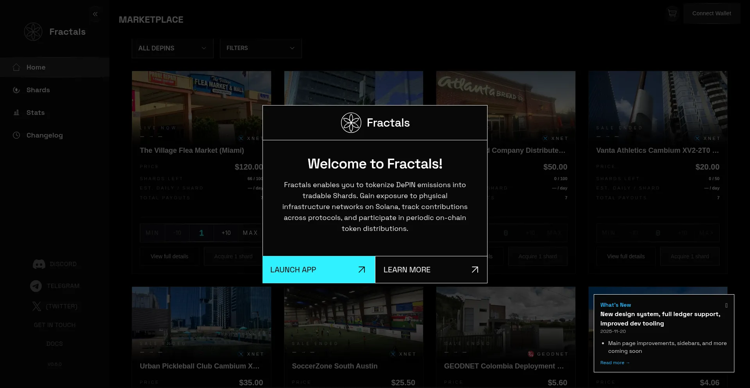The image size is (750, 388).
Task: Click the LEARN MORE button
Action: [x=431, y=270]
